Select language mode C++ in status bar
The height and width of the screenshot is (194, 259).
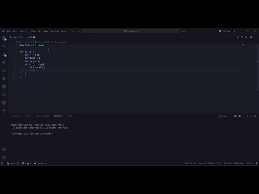click(229, 163)
